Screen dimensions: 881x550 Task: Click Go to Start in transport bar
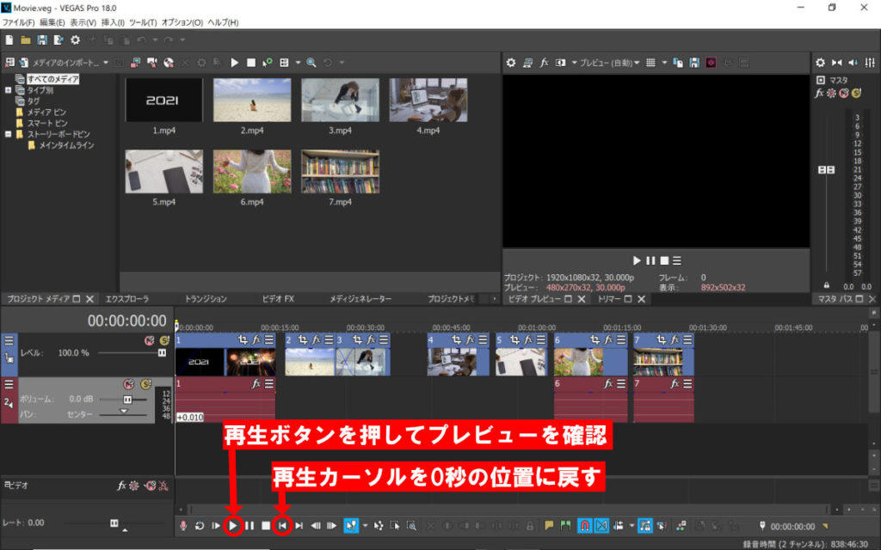click(x=281, y=525)
